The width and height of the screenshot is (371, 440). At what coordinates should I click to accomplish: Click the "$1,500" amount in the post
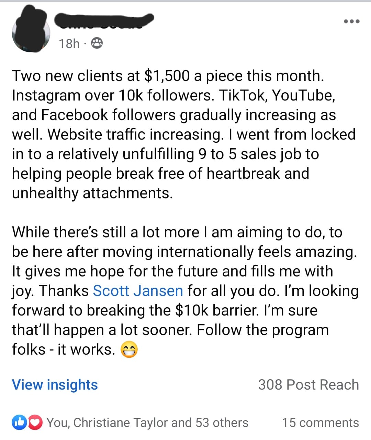167,76
